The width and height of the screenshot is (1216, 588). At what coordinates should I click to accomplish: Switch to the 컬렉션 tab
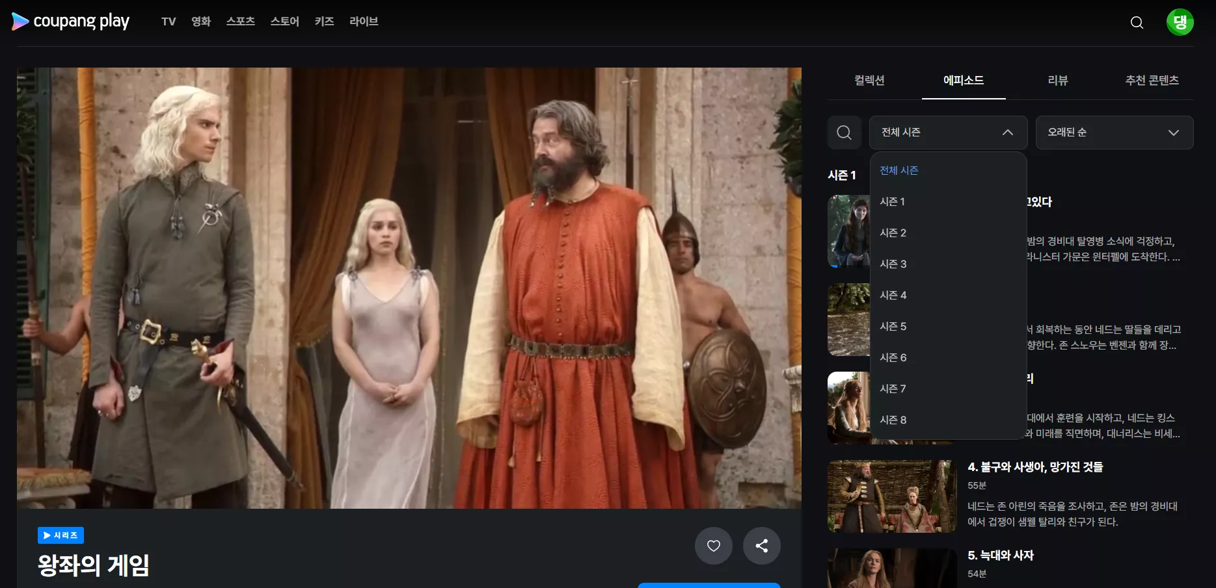(x=869, y=81)
